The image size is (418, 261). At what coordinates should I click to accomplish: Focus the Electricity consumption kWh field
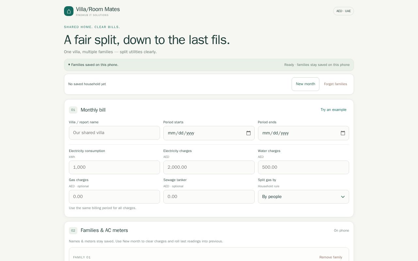pyautogui.click(x=114, y=167)
